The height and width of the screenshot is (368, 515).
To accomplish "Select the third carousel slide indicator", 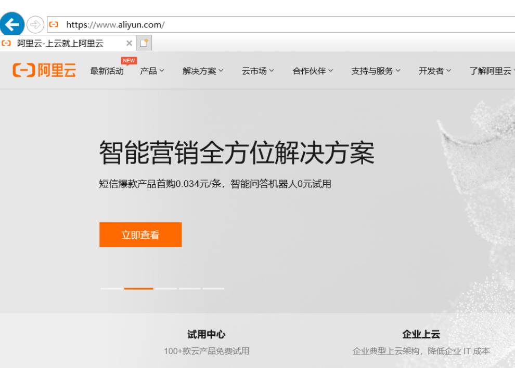I will [x=166, y=289].
